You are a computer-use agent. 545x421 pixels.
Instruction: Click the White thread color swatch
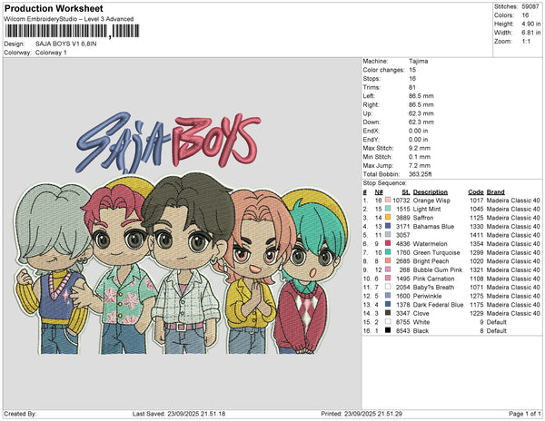(388, 322)
